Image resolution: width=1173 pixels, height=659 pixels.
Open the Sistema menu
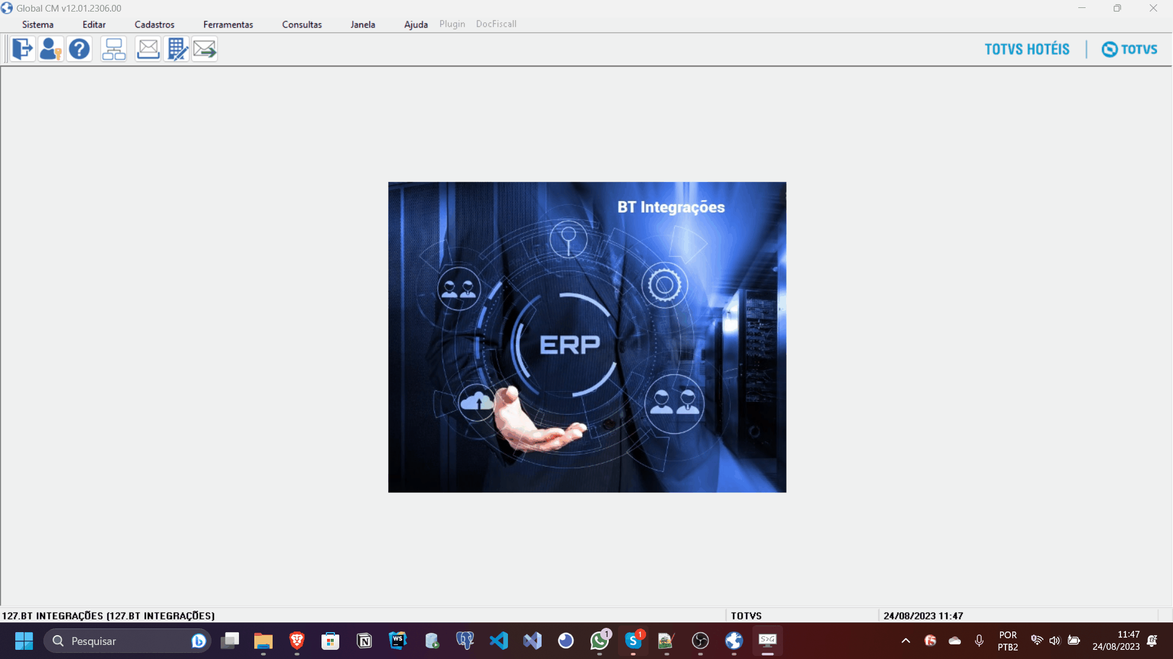coord(38,24)
